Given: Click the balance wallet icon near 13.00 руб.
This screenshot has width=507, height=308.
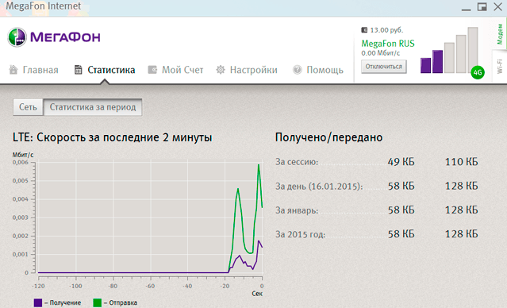Looking at the screenshot, I should pyautogui.click(x=364, y=30).
